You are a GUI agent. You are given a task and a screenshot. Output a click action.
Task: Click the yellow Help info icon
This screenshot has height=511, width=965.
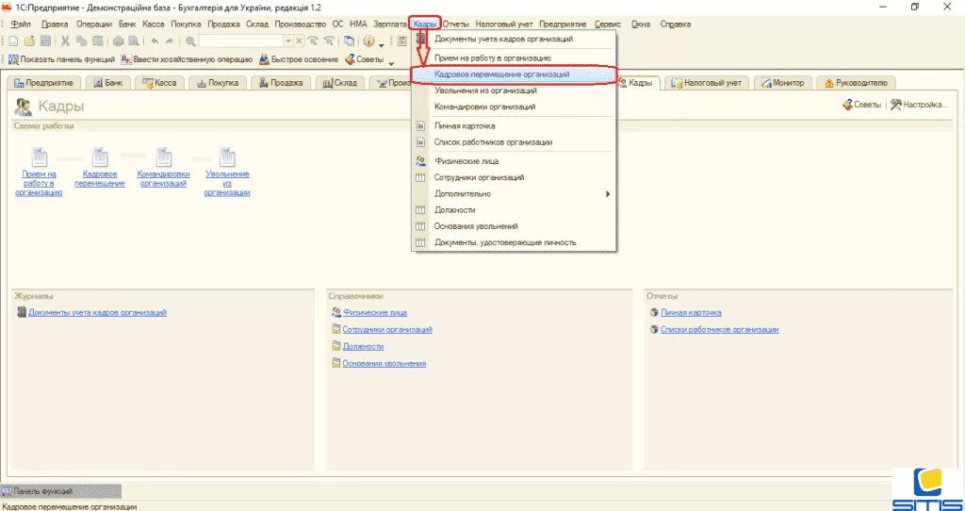(369, 41)
